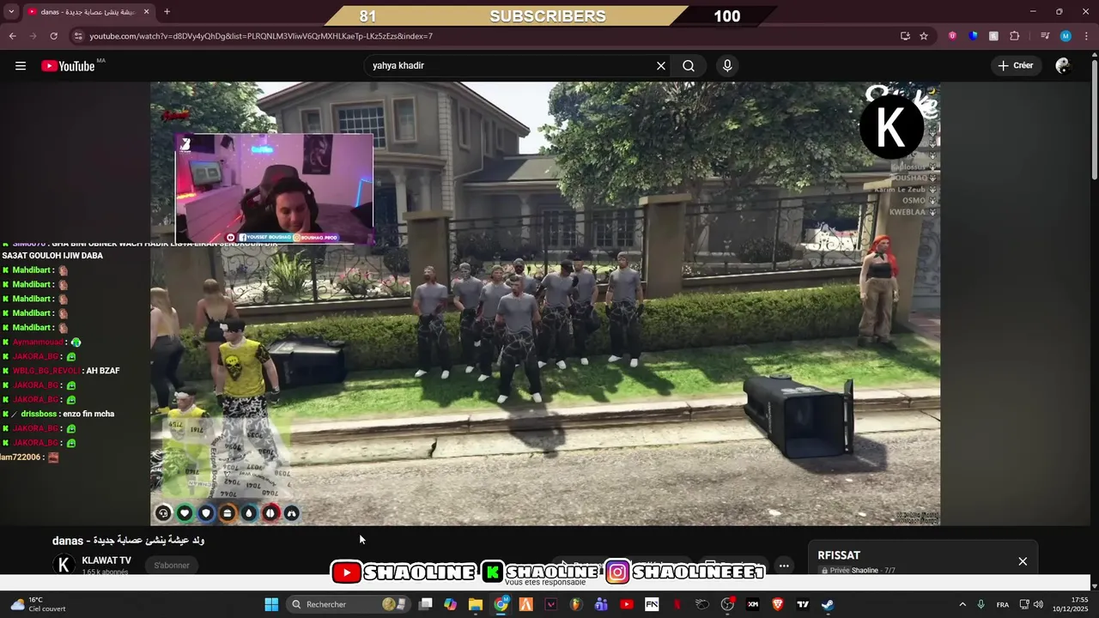
Task: Click the video title starting with danas
Action: [128, 541]
